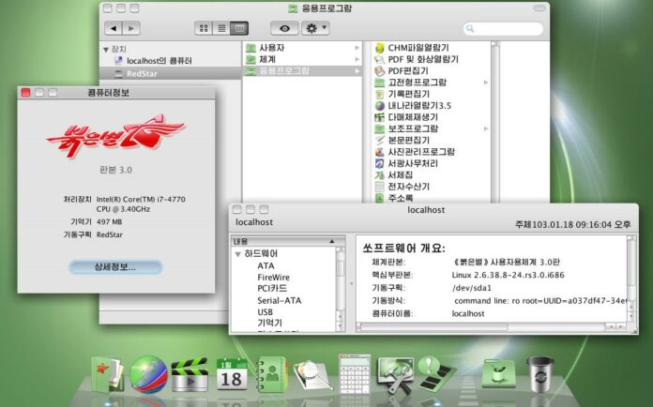
Task: Click the 체계판본 value 《붉은별》사용자용체계 3.0판
Action: (x=506, y=263)
